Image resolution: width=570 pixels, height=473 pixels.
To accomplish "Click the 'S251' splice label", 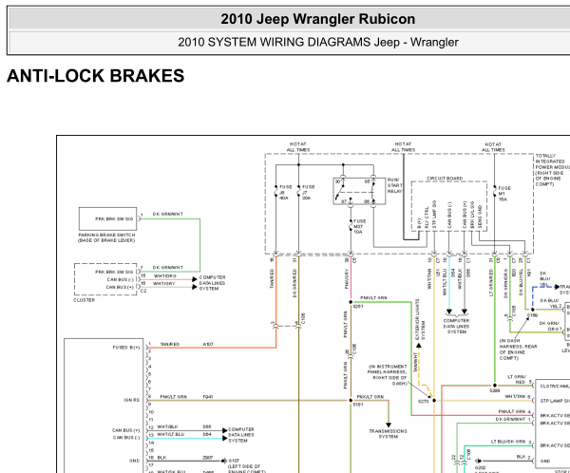I will (x=358, y=307).
